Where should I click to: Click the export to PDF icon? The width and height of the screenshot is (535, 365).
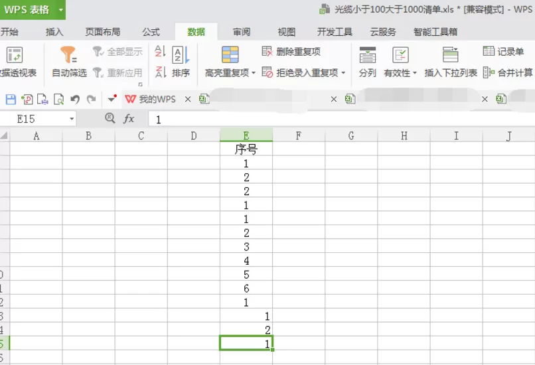(27, 100)
